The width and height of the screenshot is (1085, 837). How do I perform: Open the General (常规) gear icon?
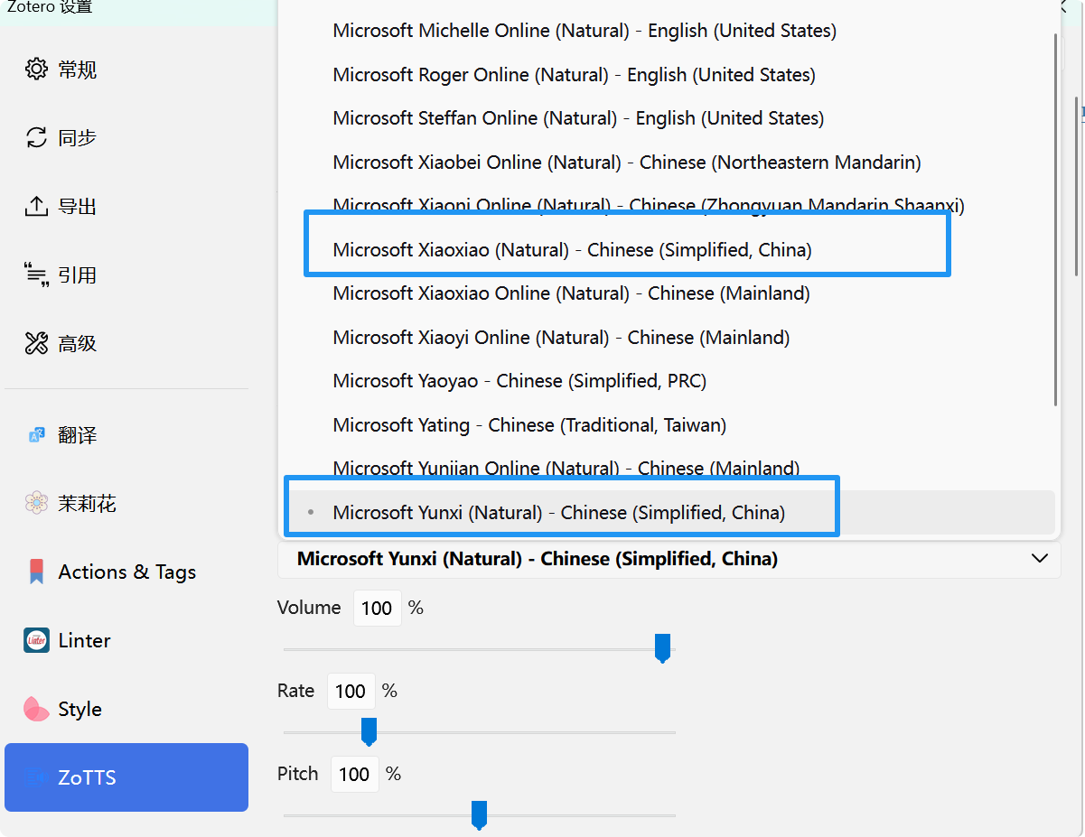pos(36,70)
